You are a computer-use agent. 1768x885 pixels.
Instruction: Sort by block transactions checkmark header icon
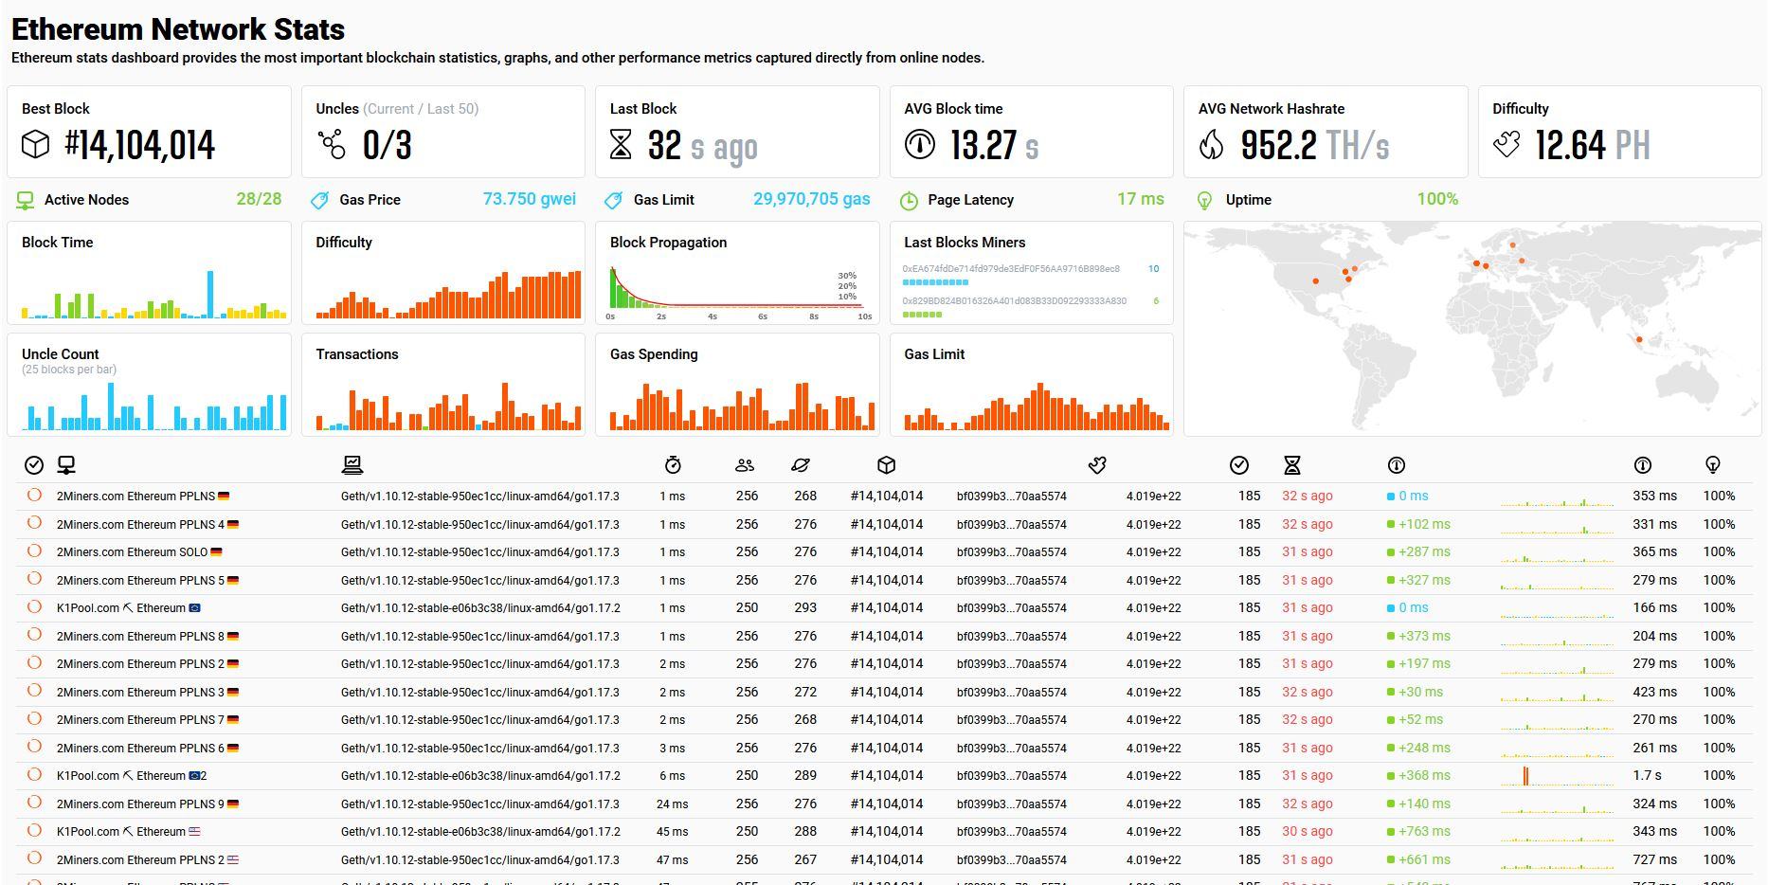pos(1239,465)
